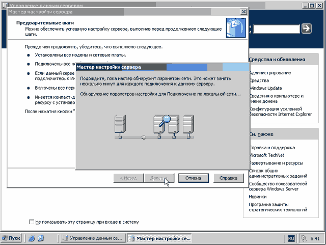Open Microsoft TechNet link
Image resolution: width=326 pixels, height=245 pixels.
[x=266, y=155]
